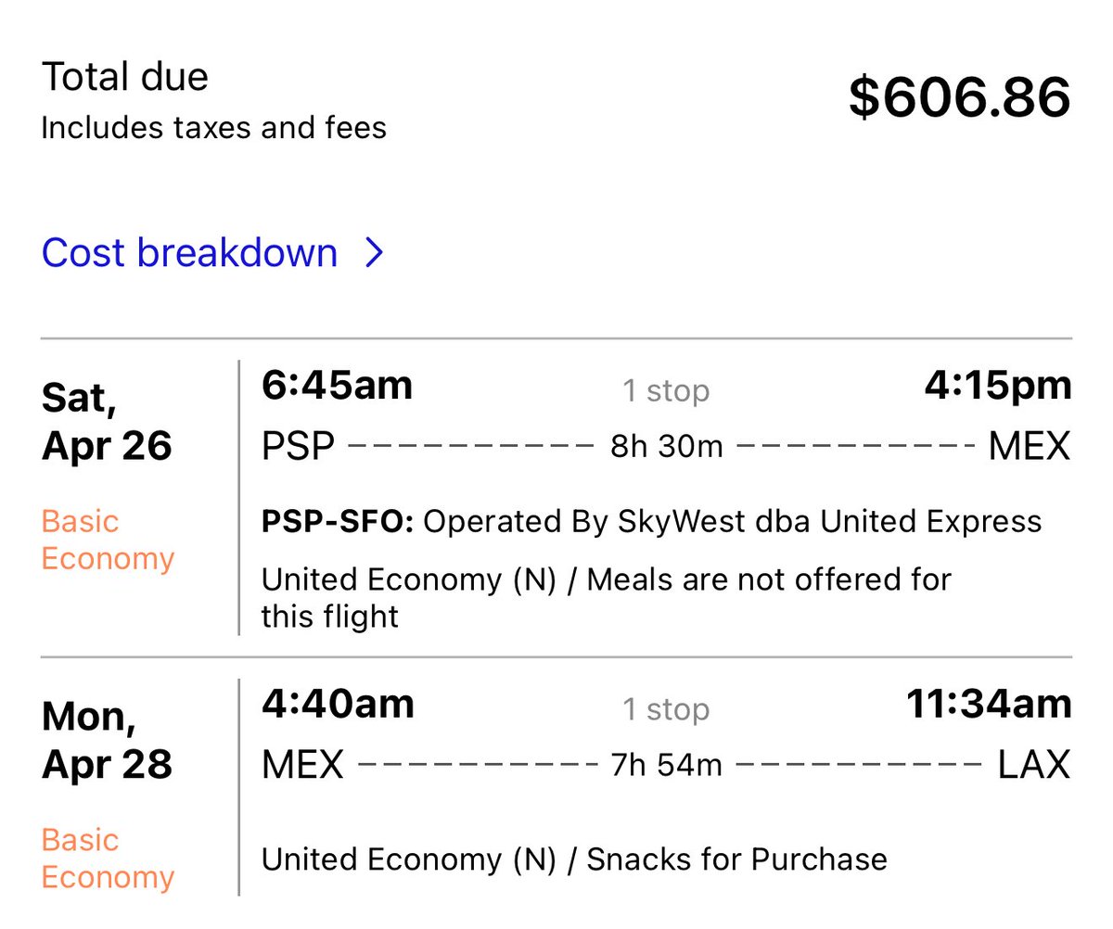The height and width of the screenshot is (929, 1113).
Task: Tap the 11:34am arrival time
Action: coord(989,704)
